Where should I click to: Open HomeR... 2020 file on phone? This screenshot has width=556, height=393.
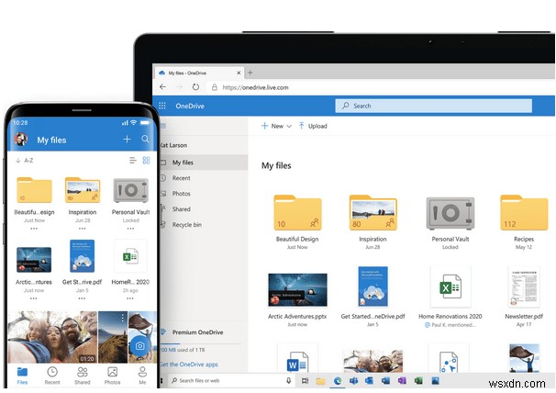(130, 256)
